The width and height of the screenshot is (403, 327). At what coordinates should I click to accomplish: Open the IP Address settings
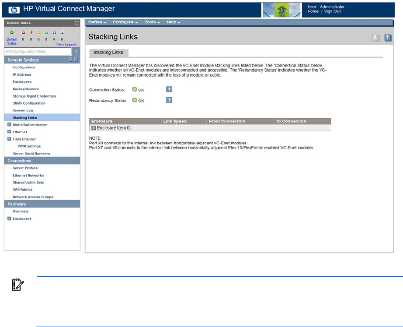22,75
